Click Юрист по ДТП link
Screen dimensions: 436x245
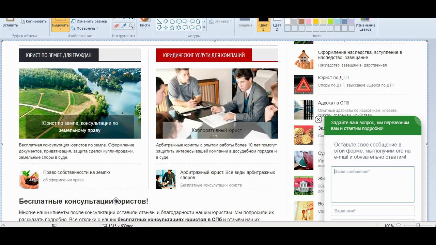(x=333, y=78)
